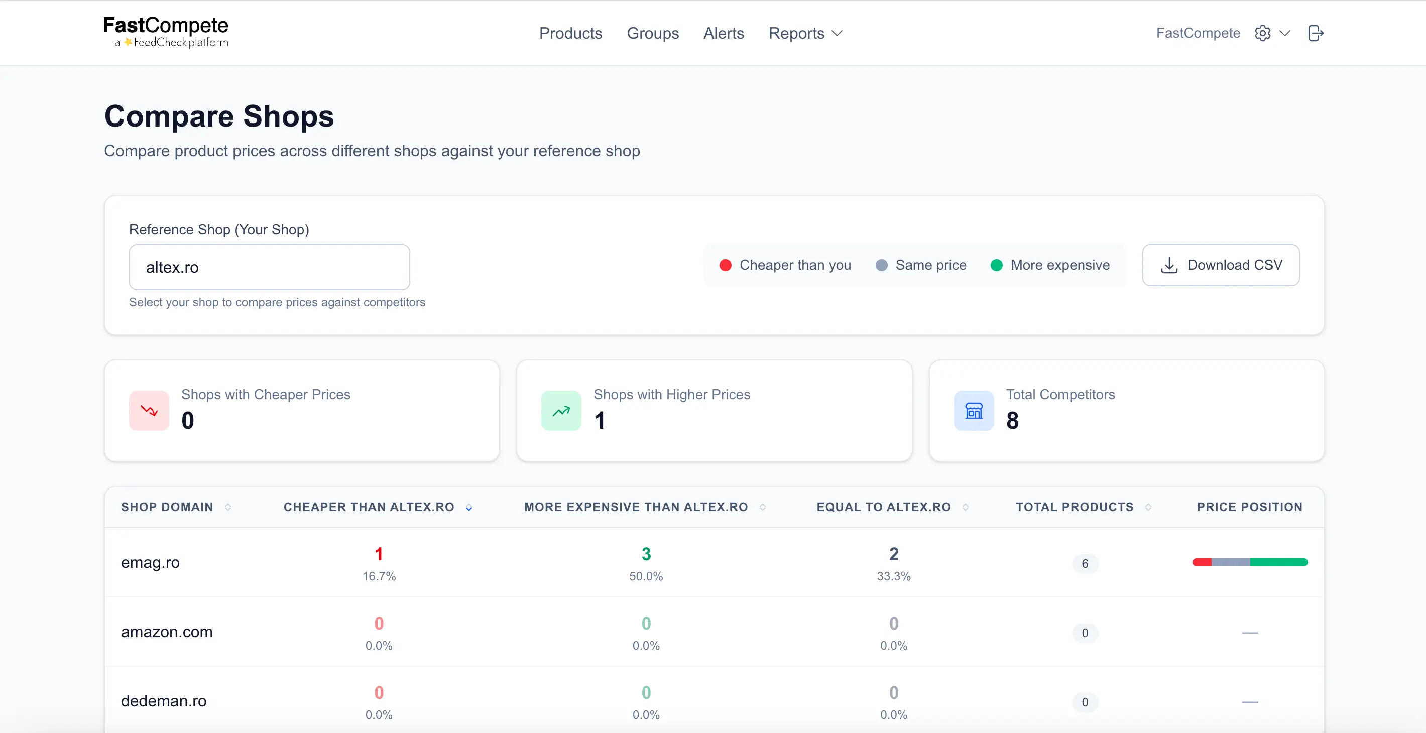Click emag.ro equal count 2

[893, 554]
